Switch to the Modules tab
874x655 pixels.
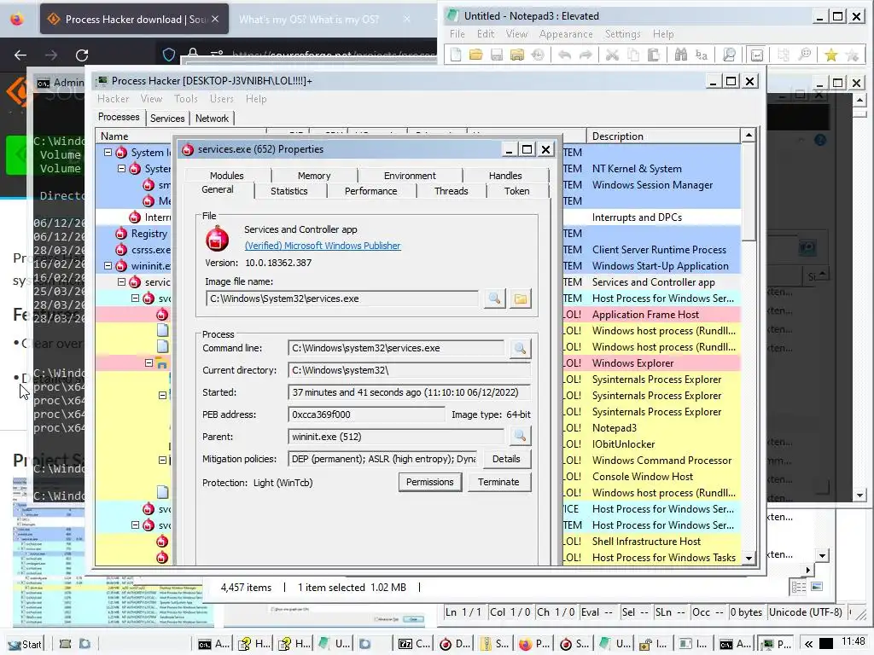pyautogui.click(x=227, y=176)
